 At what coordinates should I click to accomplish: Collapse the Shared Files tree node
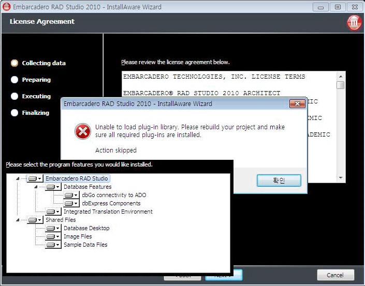[x=18, y=220]
